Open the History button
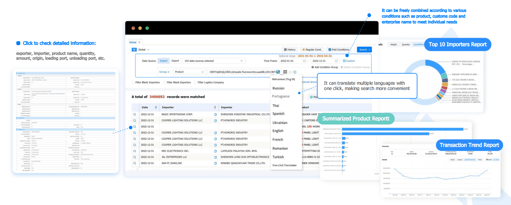Viewport: 511px width, 205px height. (x=289, y=50)
